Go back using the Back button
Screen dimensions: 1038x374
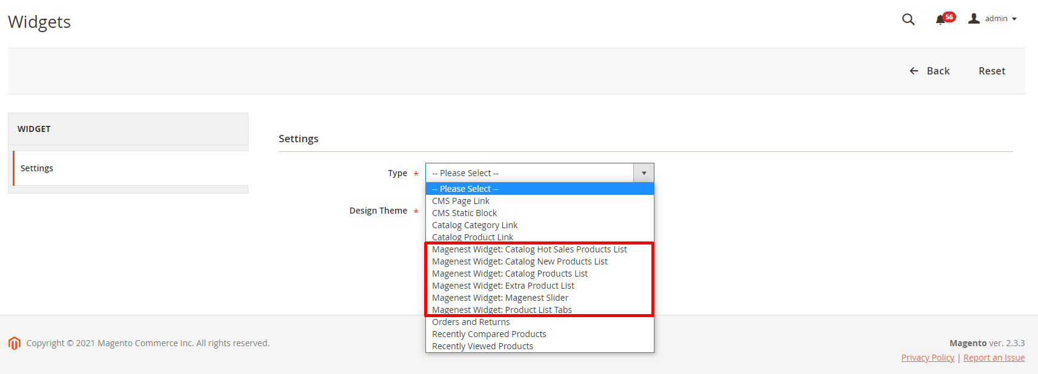[x=930, y=71]
